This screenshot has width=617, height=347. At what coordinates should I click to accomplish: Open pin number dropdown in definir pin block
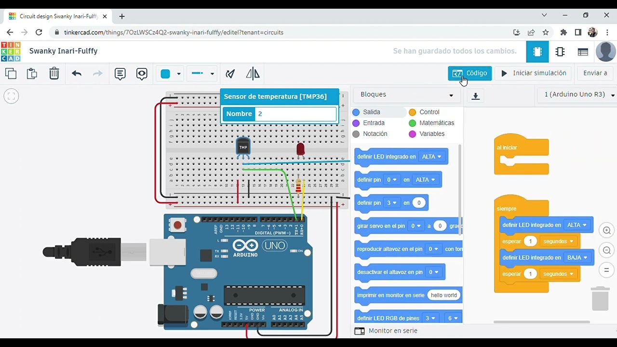[392, 180]
